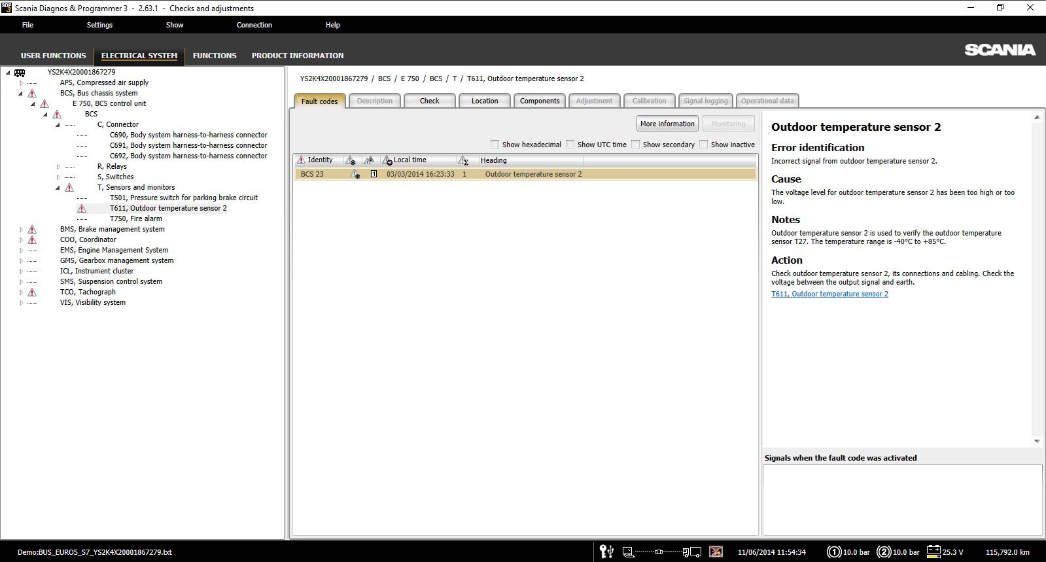Enable the Show hexadecimal checkbox

pyautogui.click(x=495, y=145)
